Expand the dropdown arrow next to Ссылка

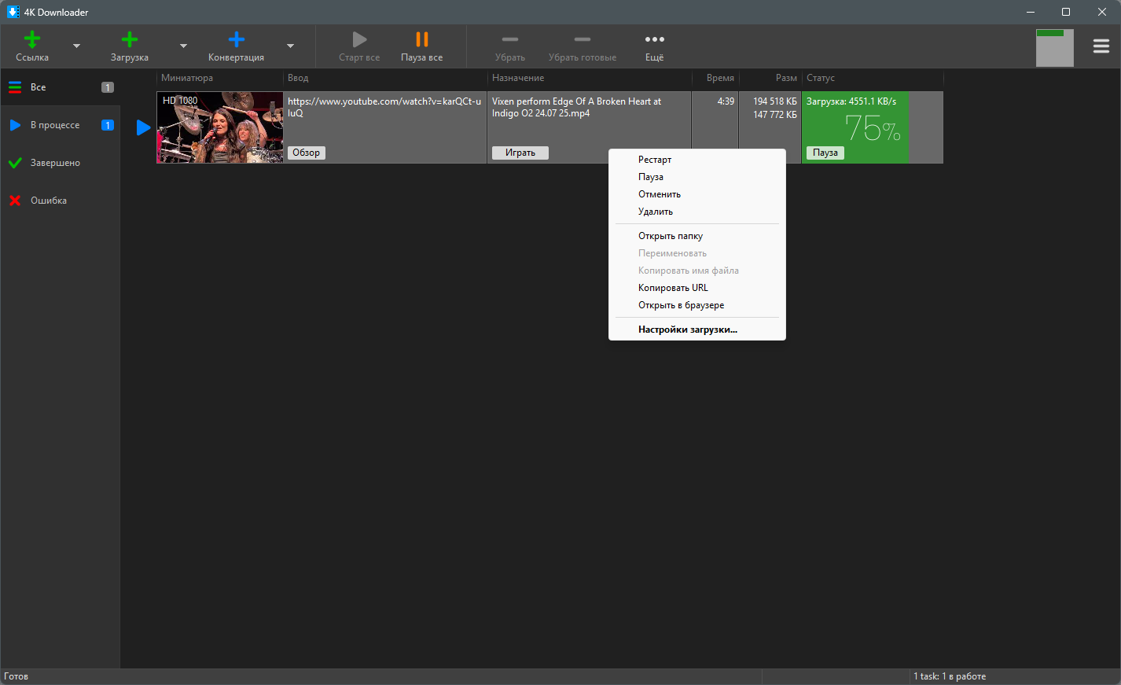76,46
